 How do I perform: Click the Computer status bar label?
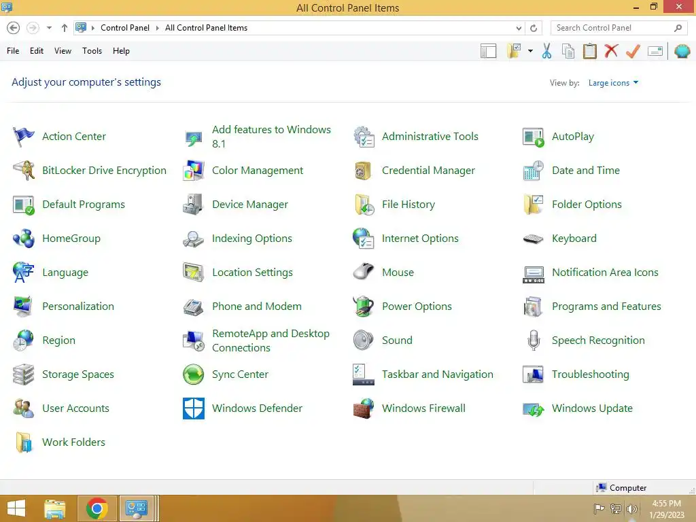tap(627, 488)
